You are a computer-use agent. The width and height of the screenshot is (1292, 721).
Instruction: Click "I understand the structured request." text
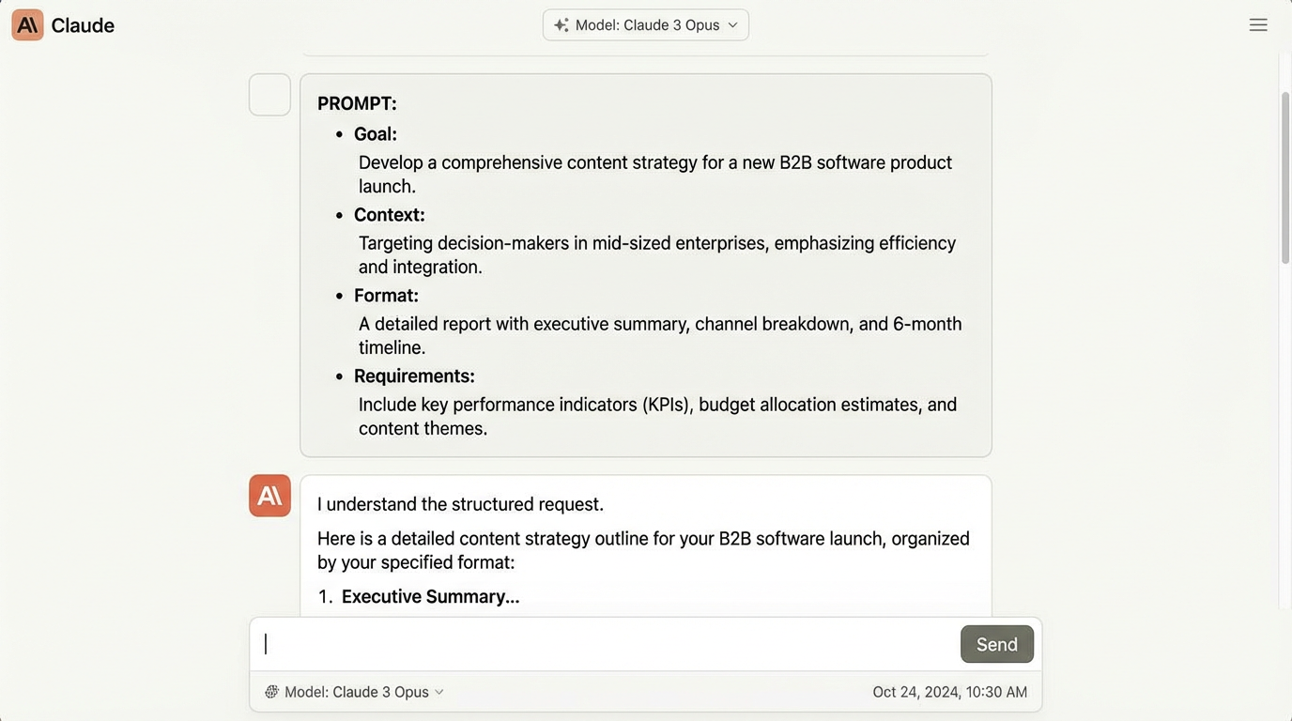[460, 504]
